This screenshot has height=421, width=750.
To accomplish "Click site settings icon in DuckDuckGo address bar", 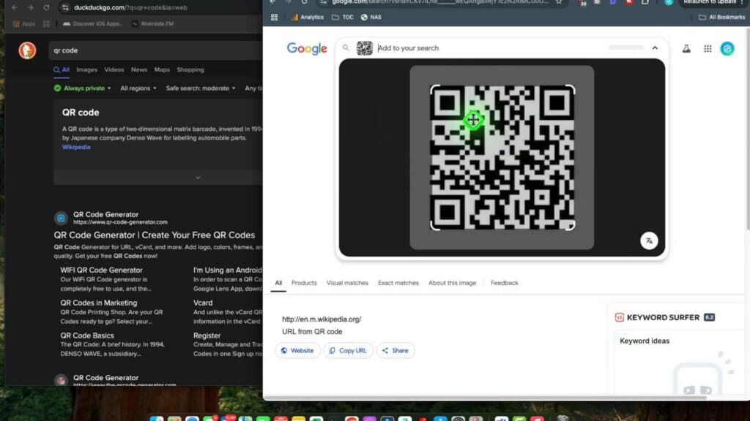I will click(x=65, y=7).
